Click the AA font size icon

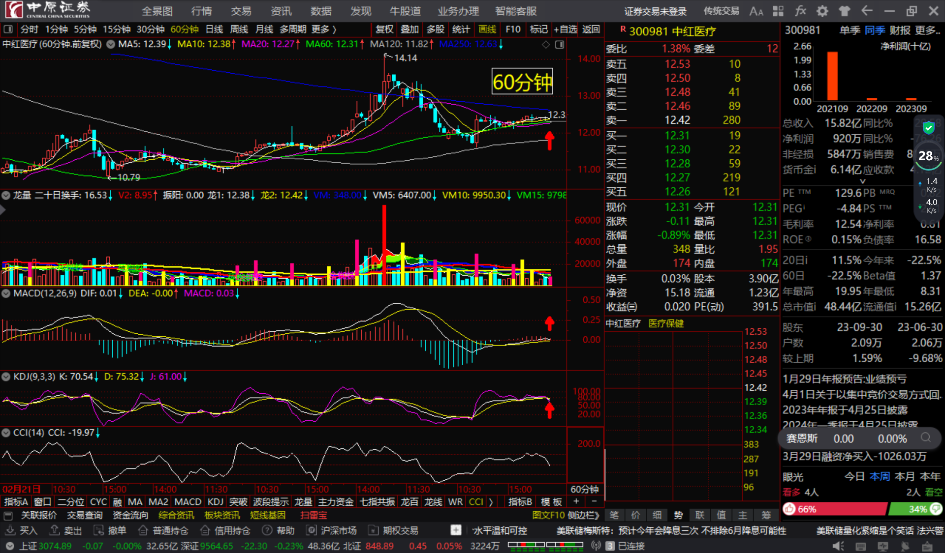pos(756,11)
